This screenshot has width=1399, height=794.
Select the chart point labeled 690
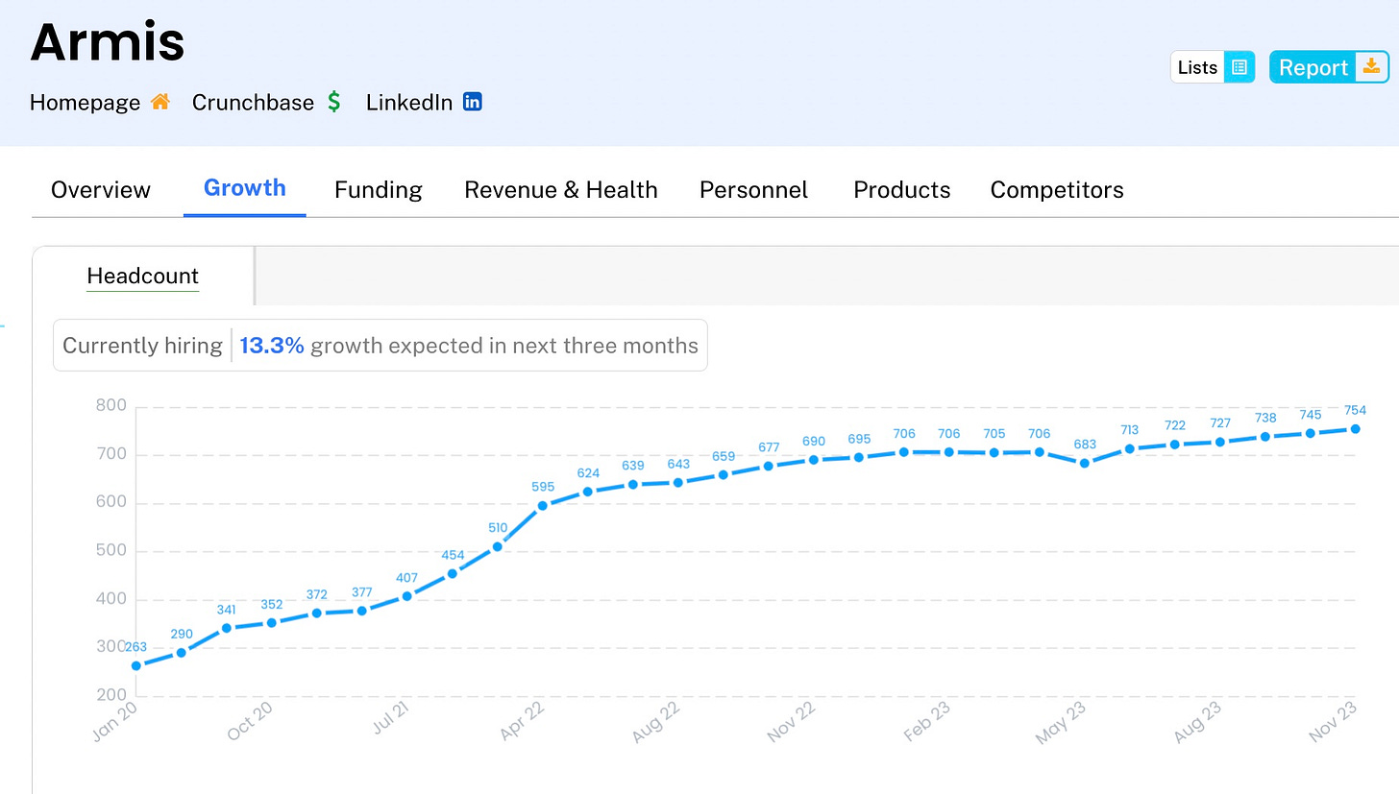pyautogui.click(x=814, y=459)
